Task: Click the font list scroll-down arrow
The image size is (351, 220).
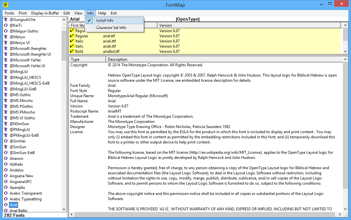Action: point(64,209)
